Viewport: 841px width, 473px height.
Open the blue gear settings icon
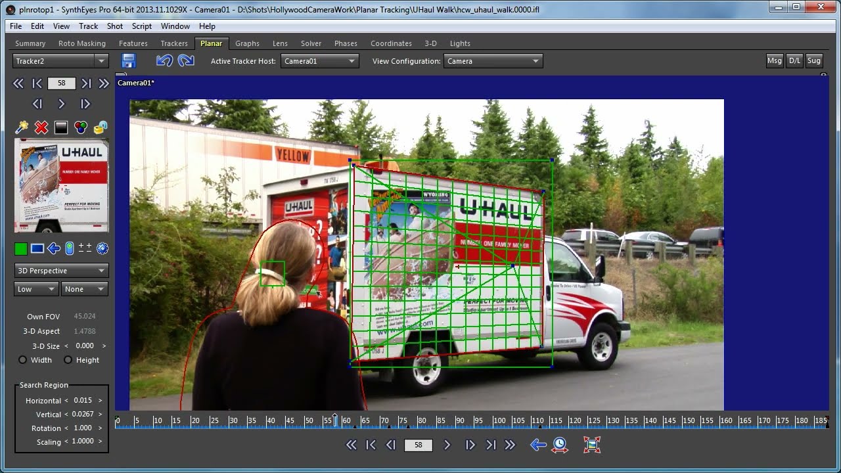[x=102, y=248]
